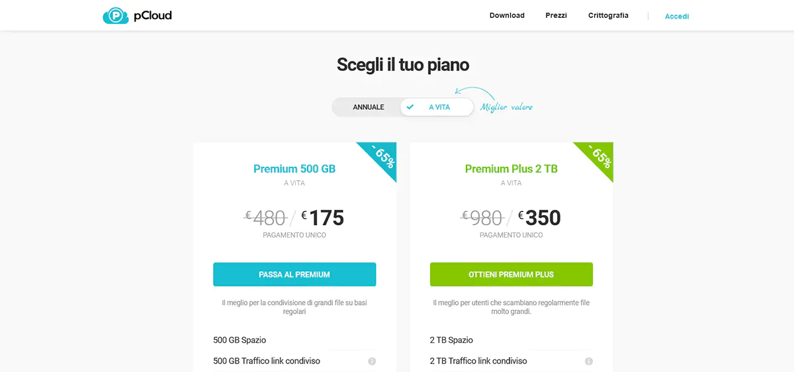Click the Miglior valore arrow annotation
794x372 pixels.
tap(475, 93)
